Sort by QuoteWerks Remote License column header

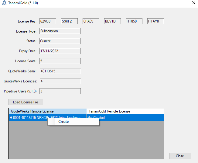coord(47,111)
